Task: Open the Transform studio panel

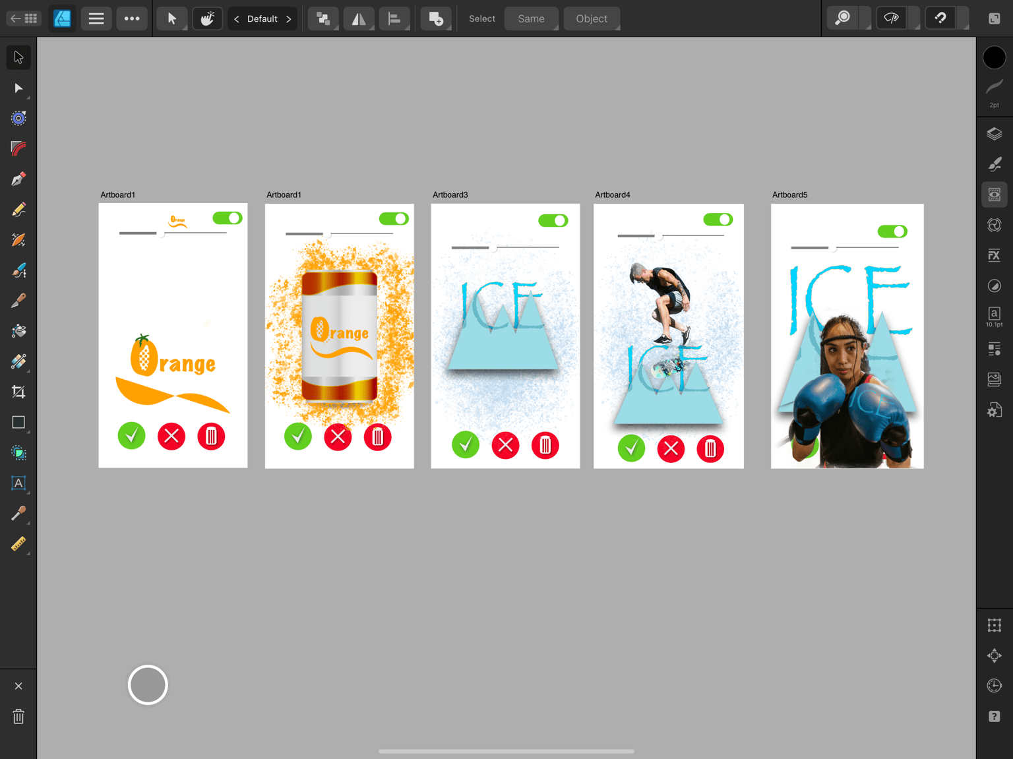Action: [x=995, y=625]
